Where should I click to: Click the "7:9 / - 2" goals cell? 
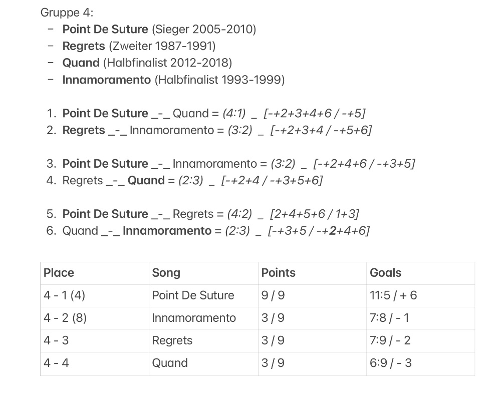(390, 340)
